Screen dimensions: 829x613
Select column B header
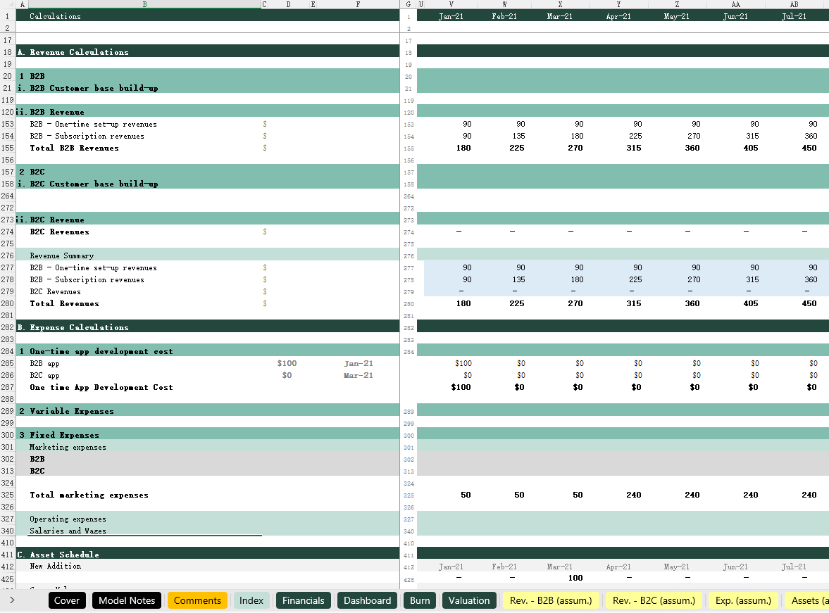(x=144, y=4)
